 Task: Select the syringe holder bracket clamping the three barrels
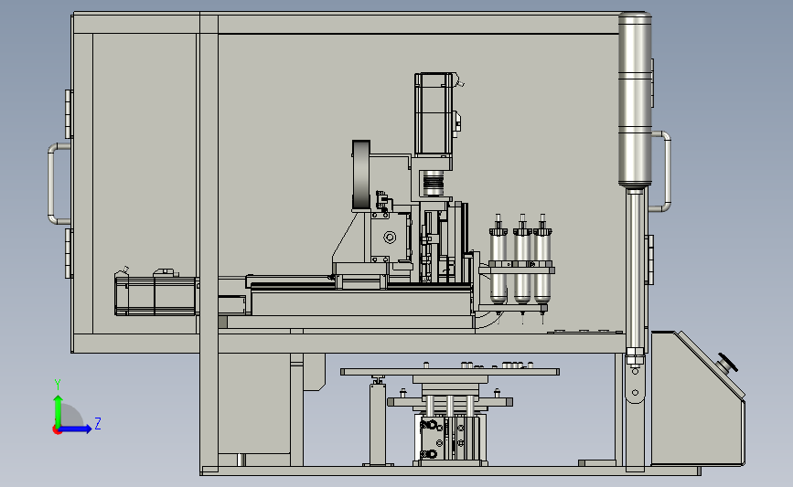tap(517, 268)
